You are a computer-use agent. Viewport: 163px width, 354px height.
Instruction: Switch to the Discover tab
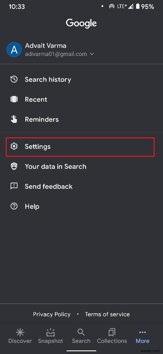point(20,336)
